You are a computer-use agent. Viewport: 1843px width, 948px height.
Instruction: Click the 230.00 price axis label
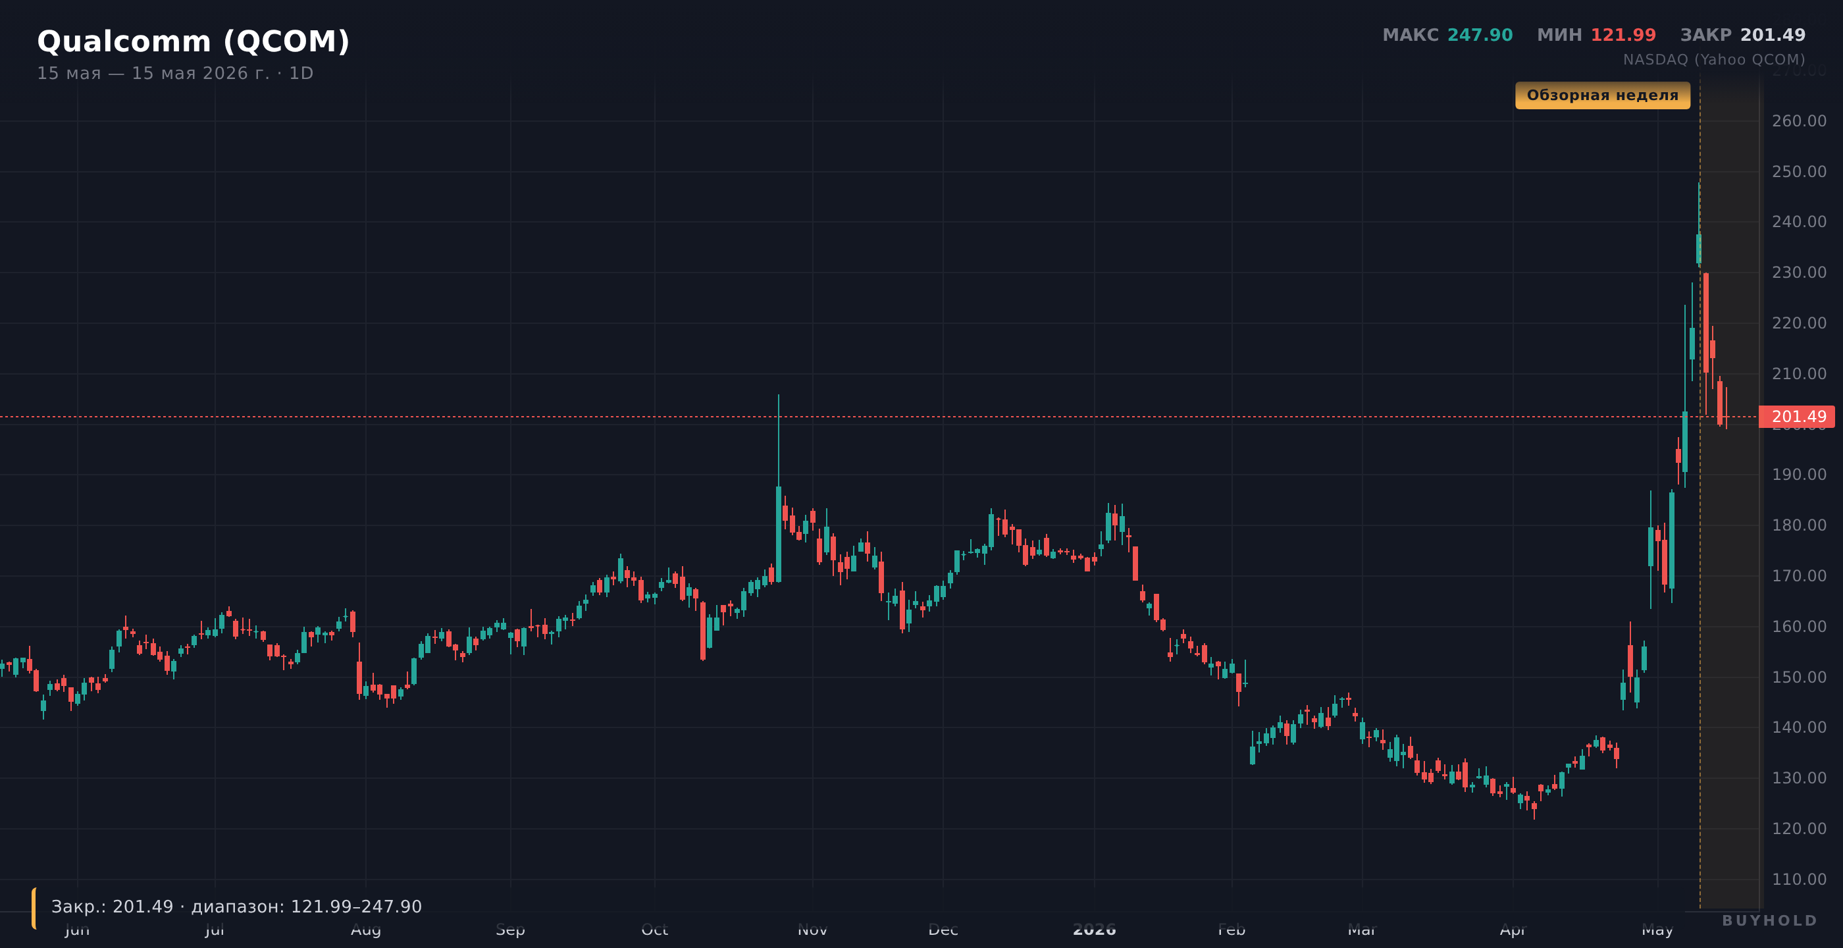tap(1799, 273)
